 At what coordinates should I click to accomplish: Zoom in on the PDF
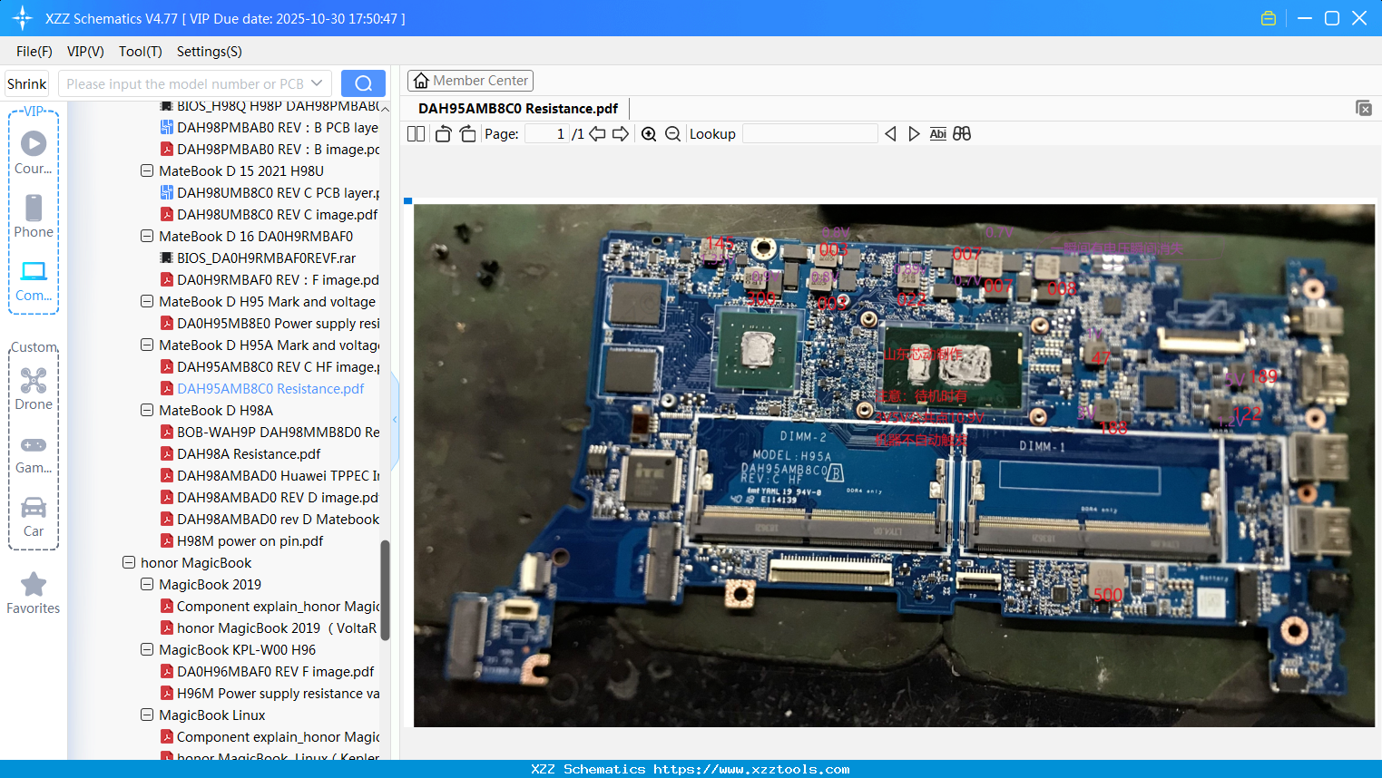(649, 134)
